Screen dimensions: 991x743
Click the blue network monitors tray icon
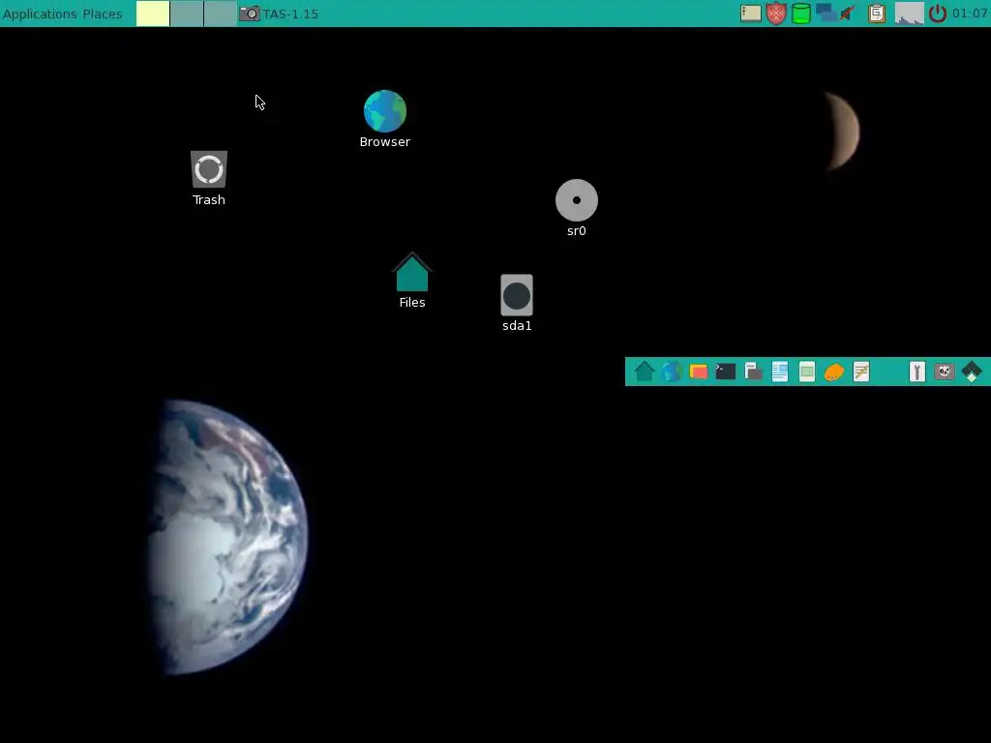(x=826, y=14)
